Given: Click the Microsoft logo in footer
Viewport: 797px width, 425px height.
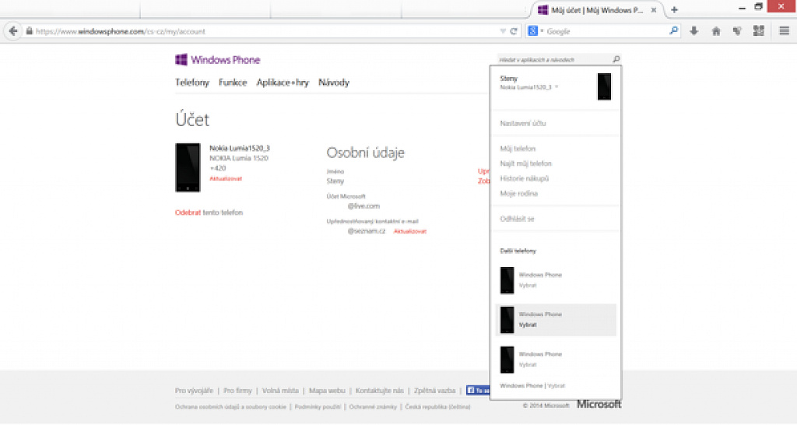Looking at the screenshot, I should tap(599, 404).
